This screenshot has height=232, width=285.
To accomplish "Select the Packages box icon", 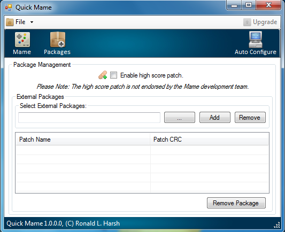I will [x=58, y=40].
